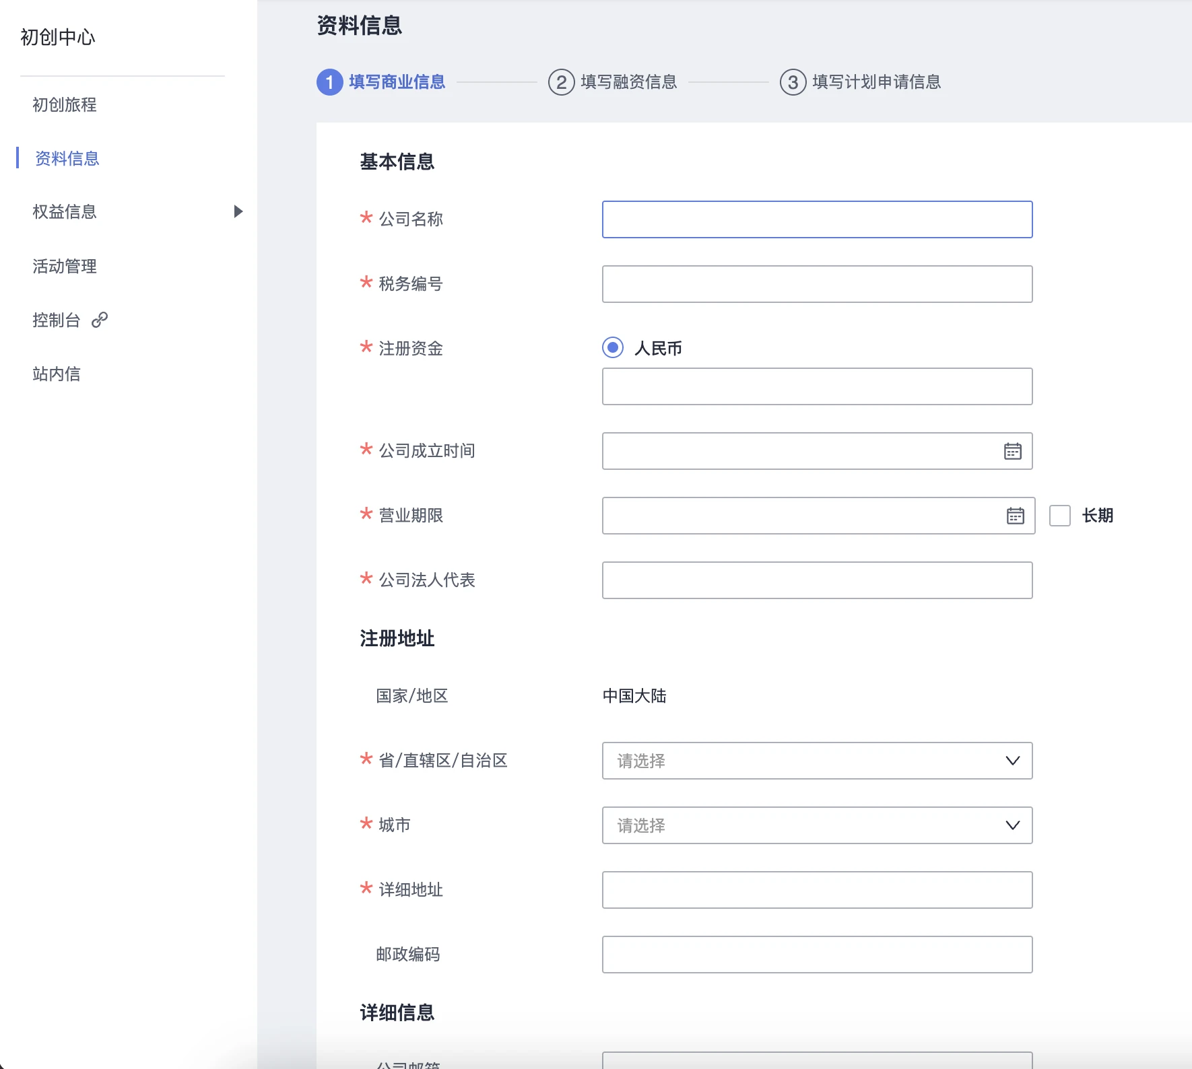Open 活动管理 in the sidebar
Screen dimensions: 1192x1069
coord(65,267)
